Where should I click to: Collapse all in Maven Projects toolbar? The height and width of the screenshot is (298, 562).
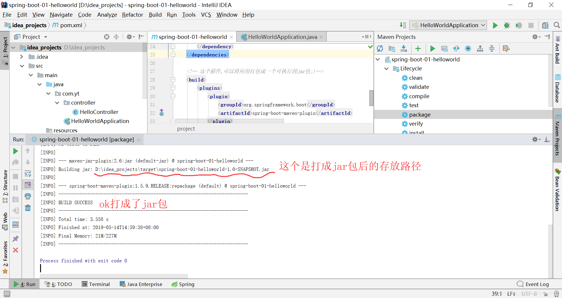tap(492, 49)
